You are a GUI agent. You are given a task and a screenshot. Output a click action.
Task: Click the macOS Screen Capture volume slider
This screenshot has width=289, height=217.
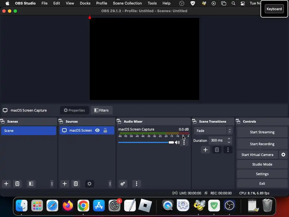point(146,142)
